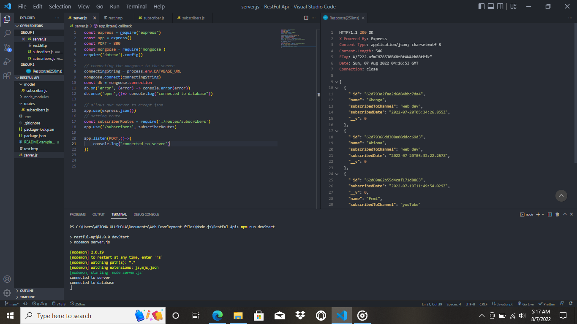
Task: Open the Terminal menu
Action: [136, 6]
